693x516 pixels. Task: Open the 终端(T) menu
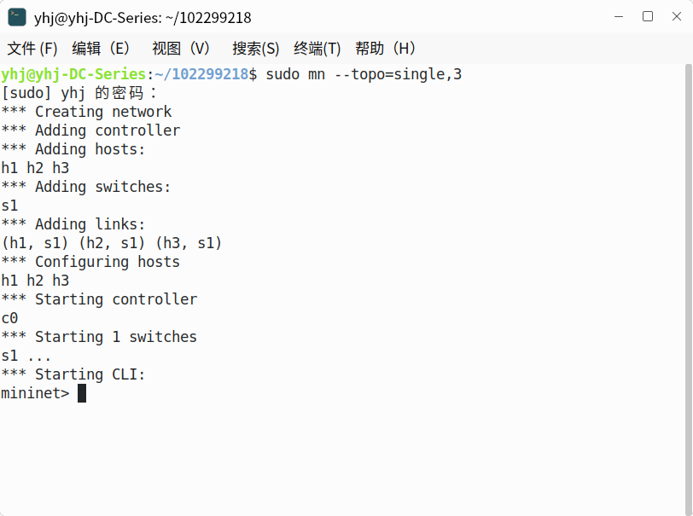pyautogui.click(x=317, y=48)
